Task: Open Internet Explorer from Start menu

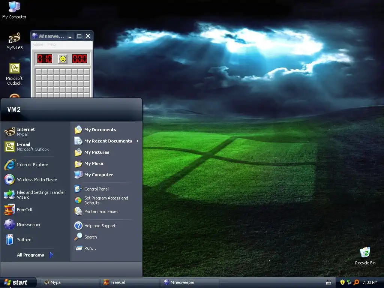Action: 36,165
